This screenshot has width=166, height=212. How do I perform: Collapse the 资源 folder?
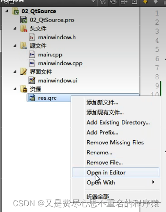15,89
